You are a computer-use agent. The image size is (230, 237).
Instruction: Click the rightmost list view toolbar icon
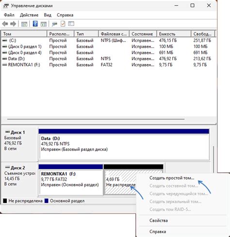(71, 24)
